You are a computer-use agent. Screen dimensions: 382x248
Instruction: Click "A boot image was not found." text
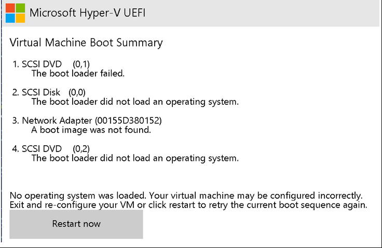91,130
